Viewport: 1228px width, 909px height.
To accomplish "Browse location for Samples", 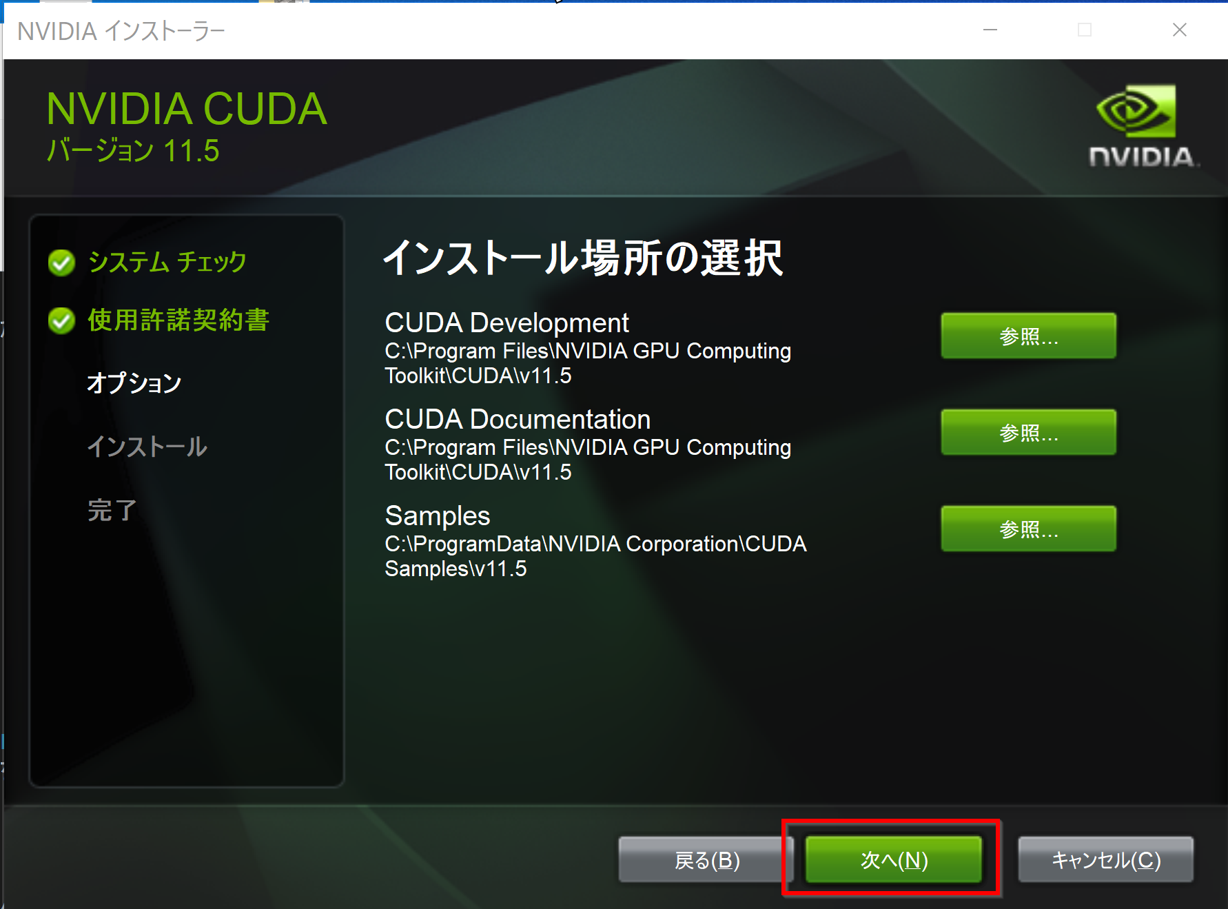I will 1029,529.
